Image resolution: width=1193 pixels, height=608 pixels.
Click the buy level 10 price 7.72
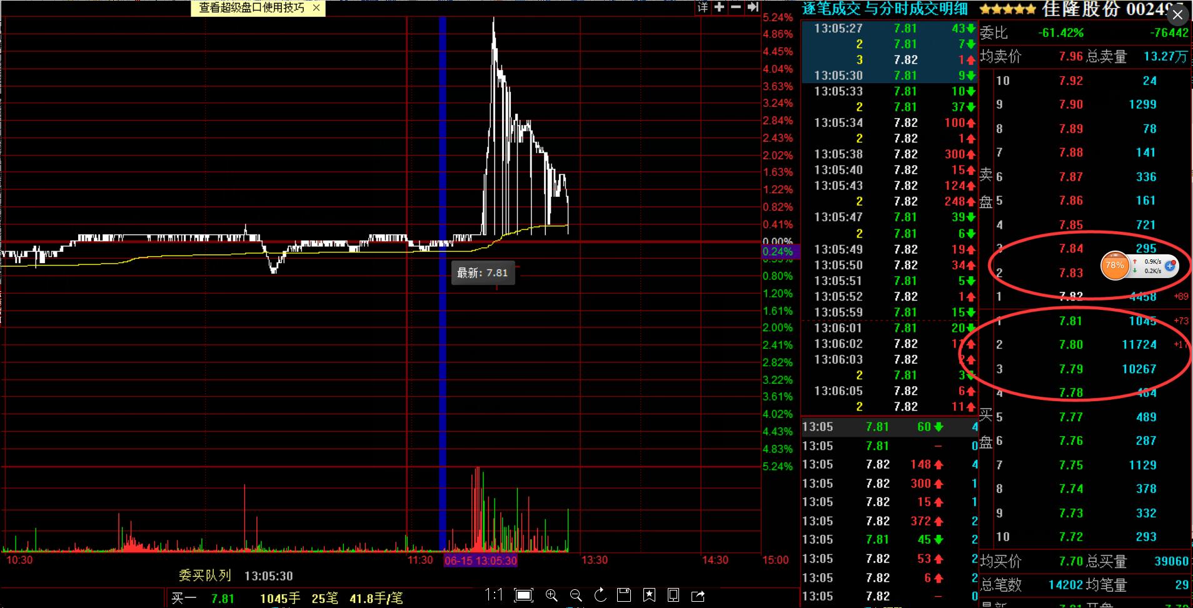tap(1070, 537)
